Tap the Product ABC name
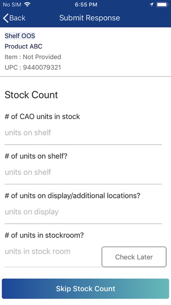Viewport: 171px width, 305px height. coord(24,46)
